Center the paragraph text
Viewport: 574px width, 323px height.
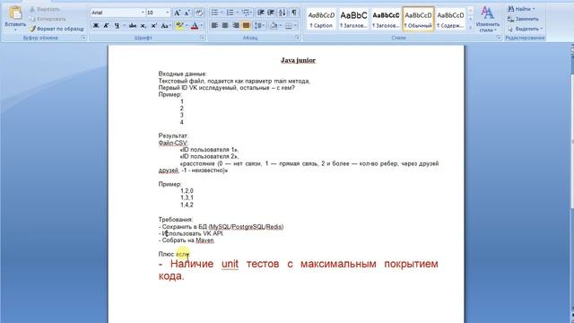point(225,26)
